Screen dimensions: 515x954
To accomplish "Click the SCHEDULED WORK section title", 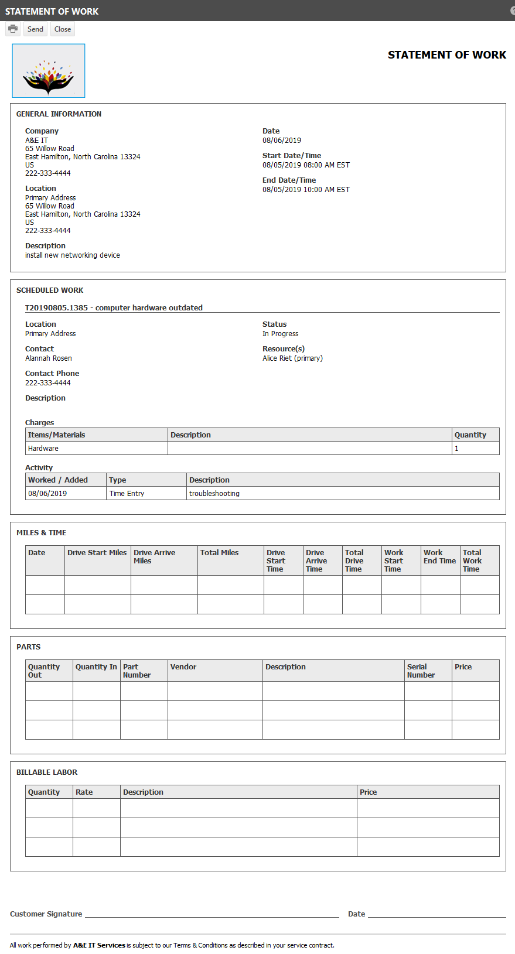I will (x=50, y=290).
